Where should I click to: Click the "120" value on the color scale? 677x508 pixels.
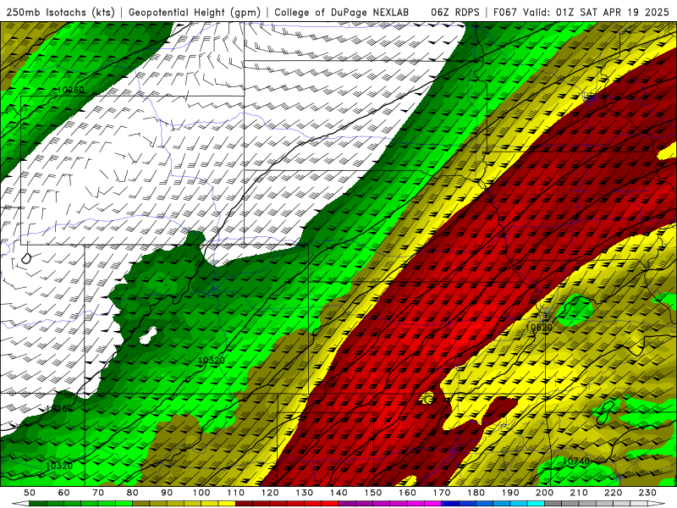(270, 493)
